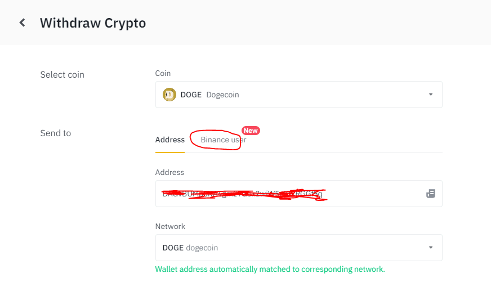
Task: Click the red New badge
Action: click(x=251, y=131)
